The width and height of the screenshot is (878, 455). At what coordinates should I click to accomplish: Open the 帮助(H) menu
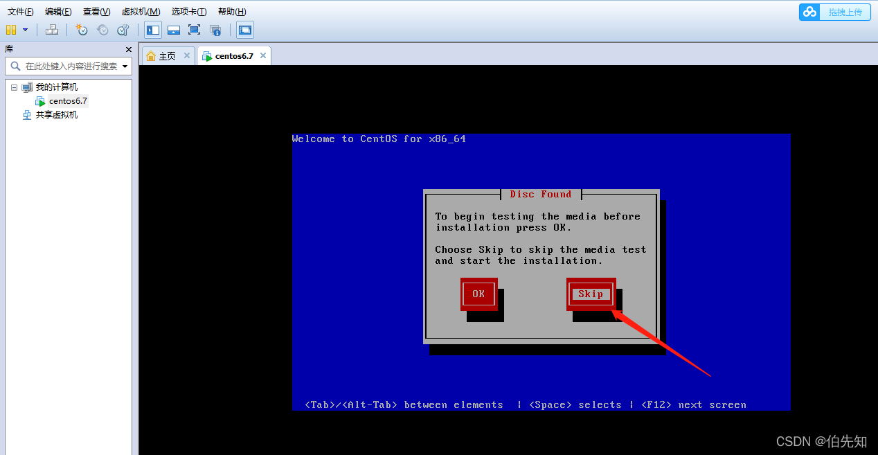(232, 12)
